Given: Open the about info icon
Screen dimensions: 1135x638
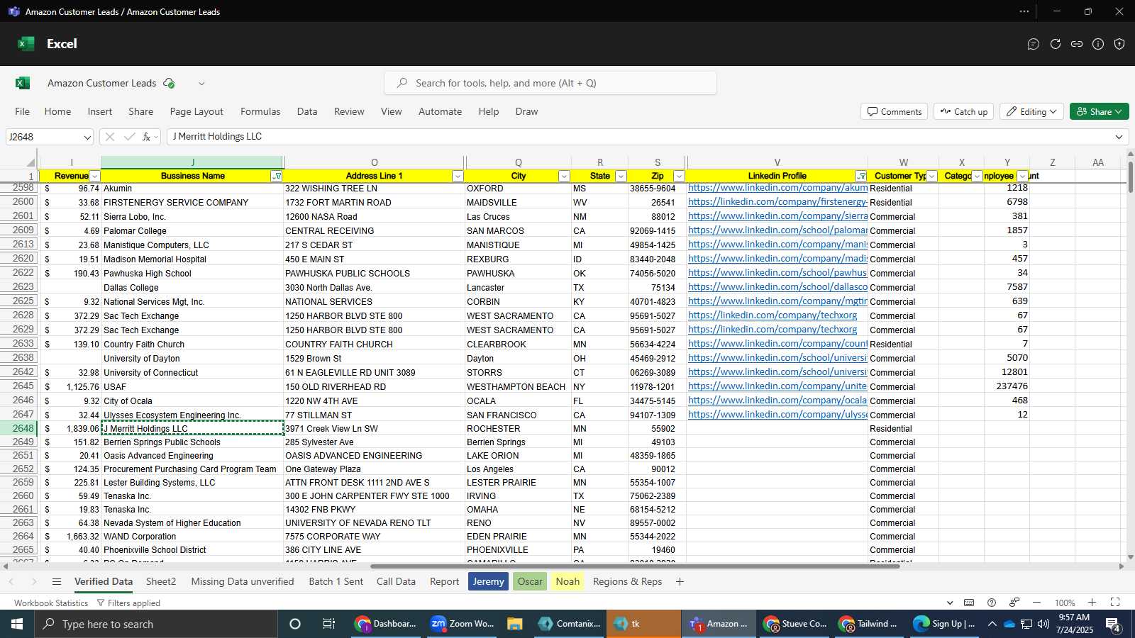Looking at the screenshot, I should pos(1098,44).
